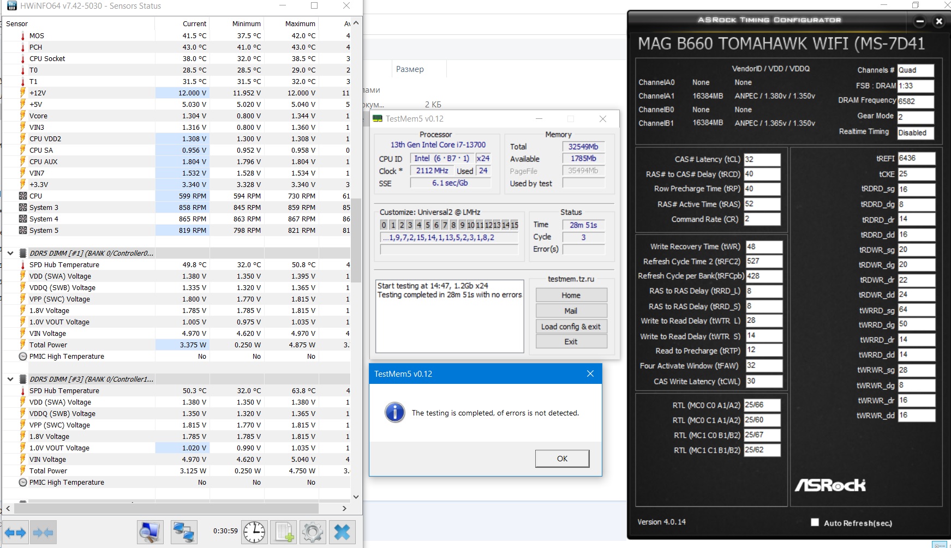The width and height of the screenshot is (951, 548).
Task: Click the logging sheet icon with green plus
Action: 284,532
